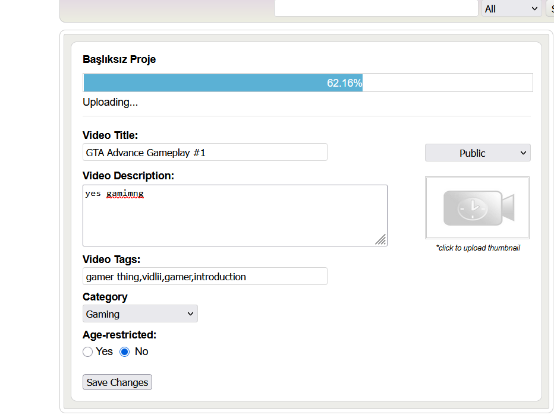Click the misspelled word "gamimng"
Image resolution: width=554 pixels, height=418 pixels.
coord(125,194)
